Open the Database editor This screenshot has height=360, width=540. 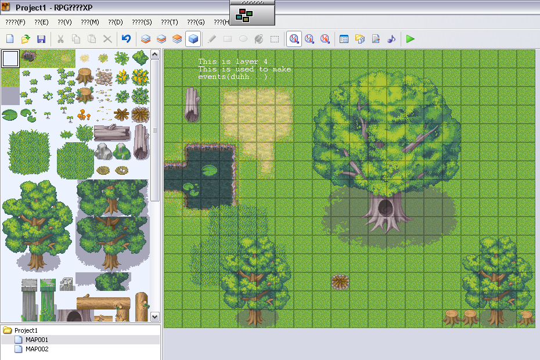coord(344,39)
